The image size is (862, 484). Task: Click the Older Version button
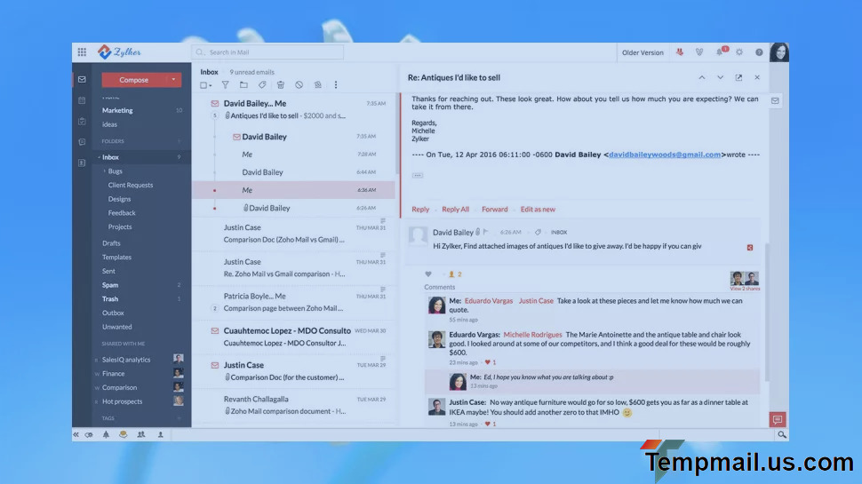point(642,52)
